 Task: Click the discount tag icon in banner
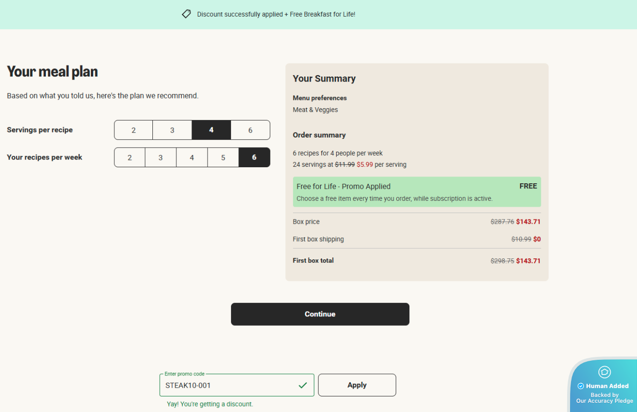[x=186, y=14]
